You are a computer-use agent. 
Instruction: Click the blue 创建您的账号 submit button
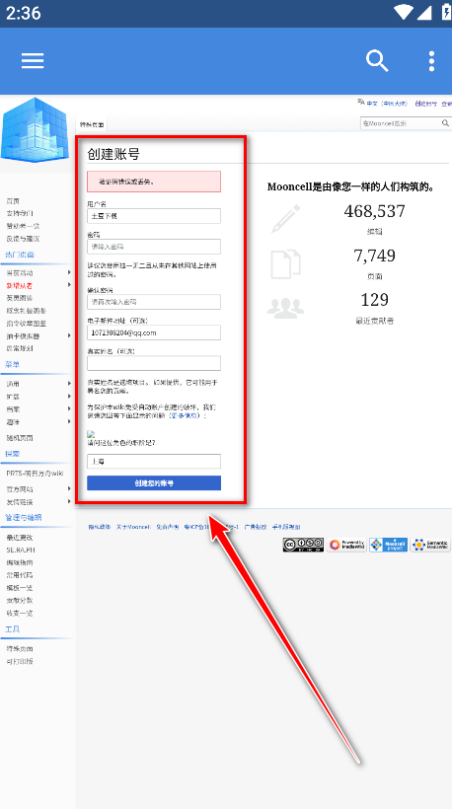[154, 482]
